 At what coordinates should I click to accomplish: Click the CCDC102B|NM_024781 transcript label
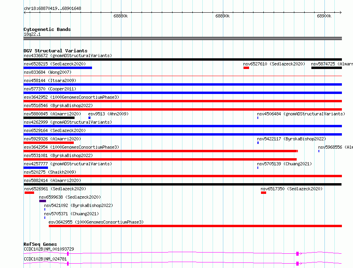45,259
